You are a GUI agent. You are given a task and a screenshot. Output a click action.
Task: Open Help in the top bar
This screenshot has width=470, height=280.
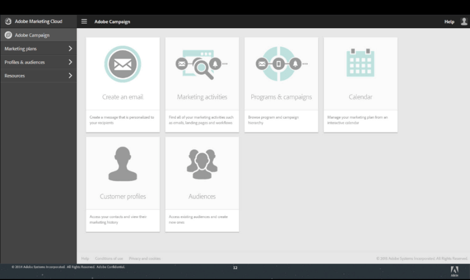tap(449, 22)
